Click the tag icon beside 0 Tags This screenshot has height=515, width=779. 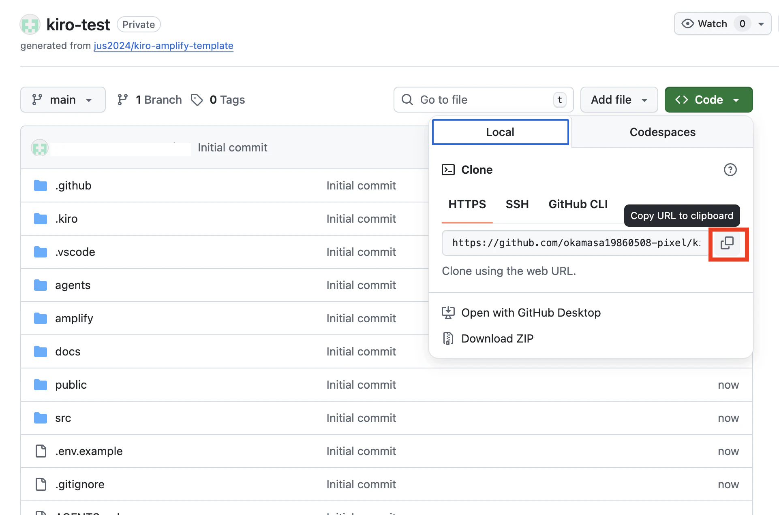(197, 100)
